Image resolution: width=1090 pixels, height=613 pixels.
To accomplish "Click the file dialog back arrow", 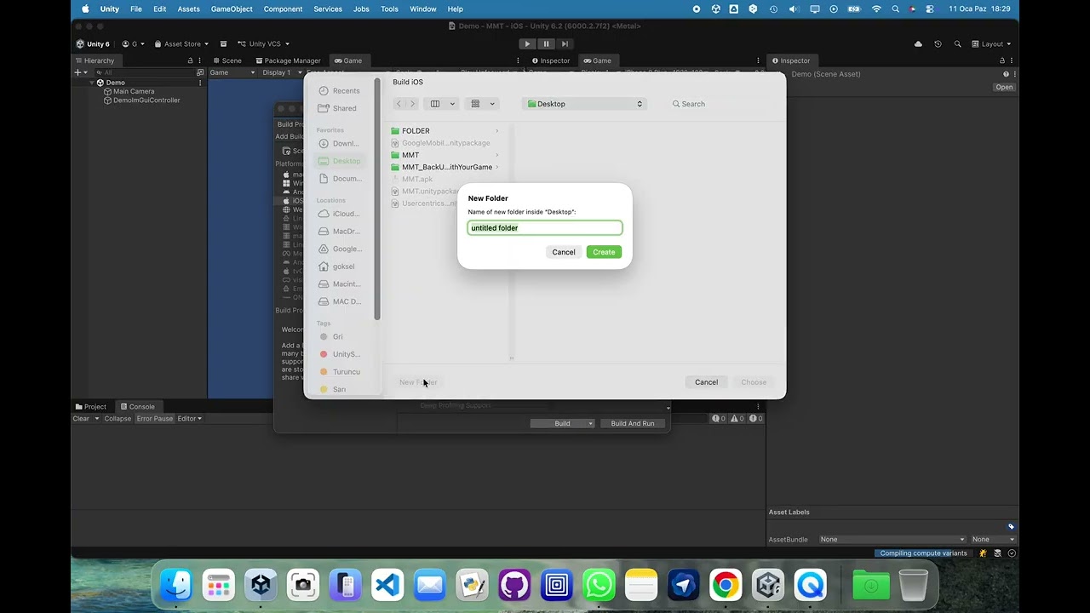I will click(399, 104).
